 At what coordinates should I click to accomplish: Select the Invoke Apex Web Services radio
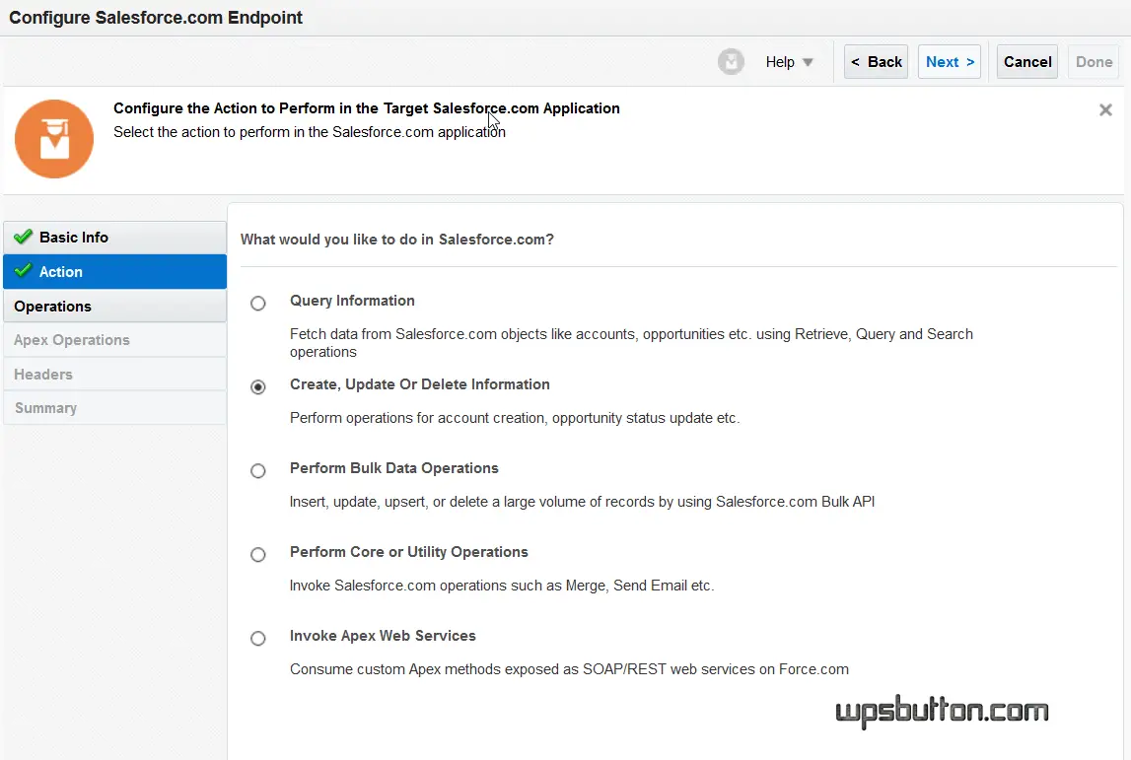[257, 638]
